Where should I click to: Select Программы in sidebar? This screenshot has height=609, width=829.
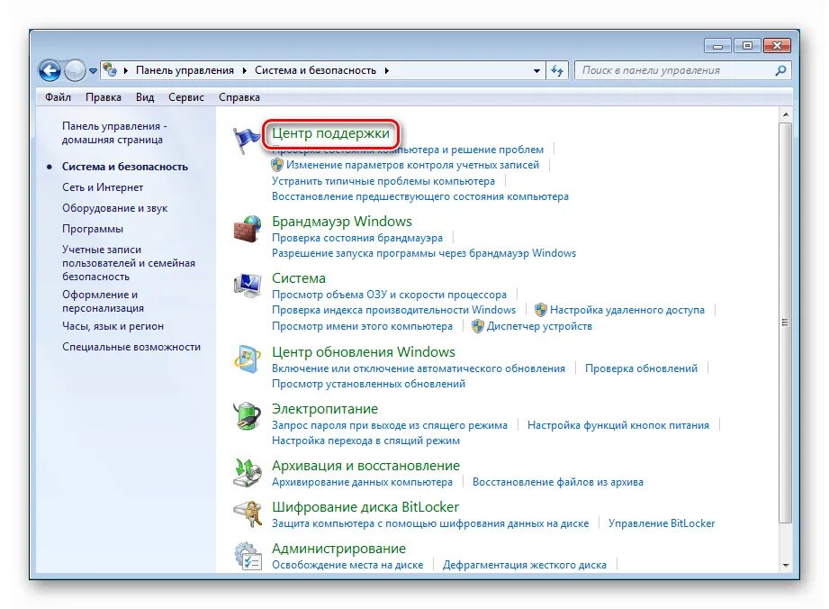pos(93,229)
